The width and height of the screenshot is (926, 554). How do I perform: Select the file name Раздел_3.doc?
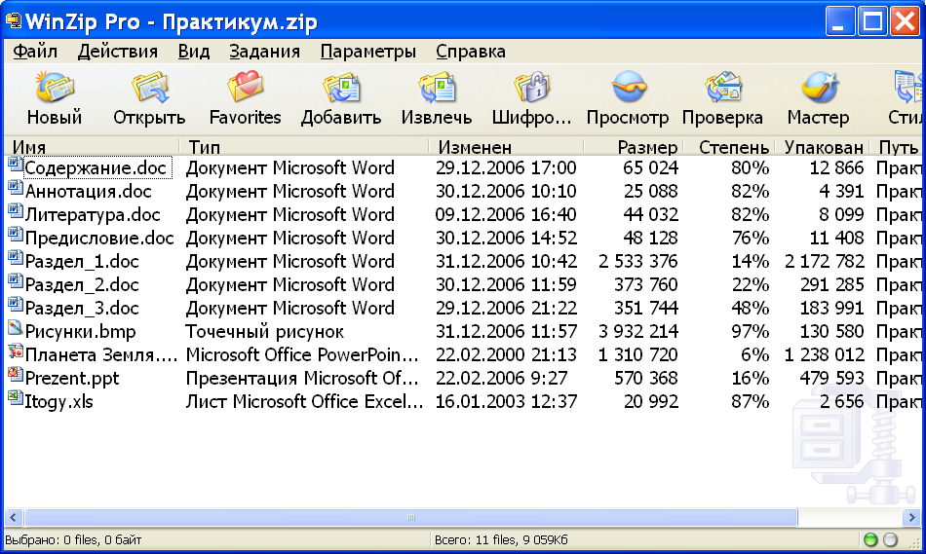pyautogui.click(x=82, y=308)
